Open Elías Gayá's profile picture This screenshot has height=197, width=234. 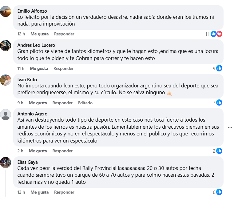click(6, 162)
